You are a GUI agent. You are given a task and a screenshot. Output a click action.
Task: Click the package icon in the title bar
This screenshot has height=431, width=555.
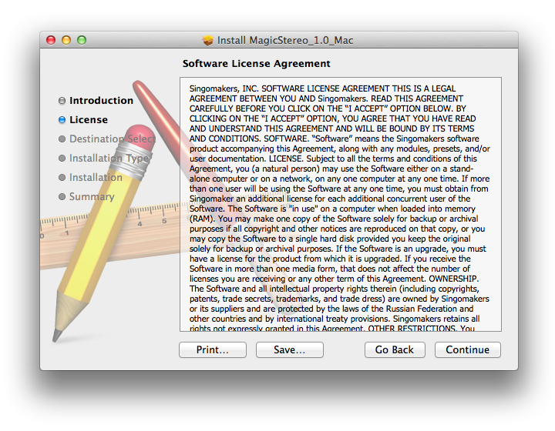pos(208,40)
